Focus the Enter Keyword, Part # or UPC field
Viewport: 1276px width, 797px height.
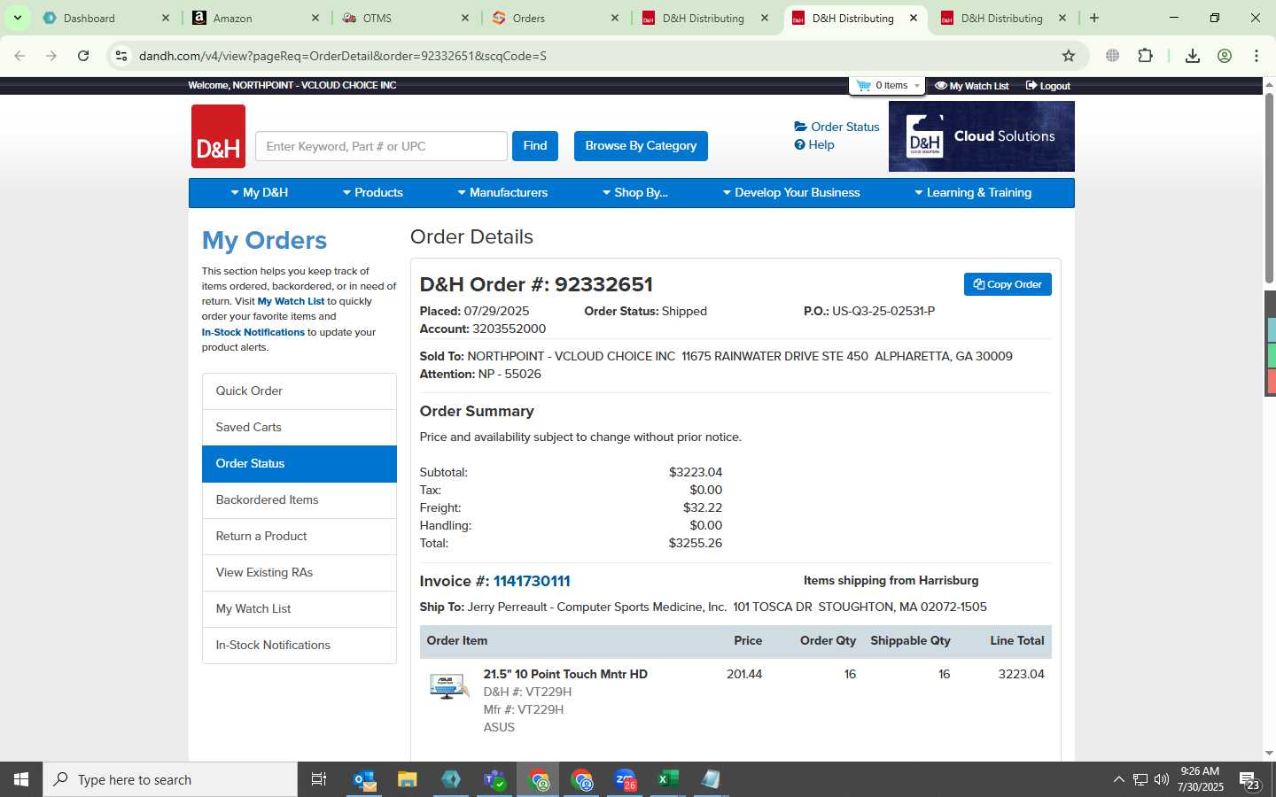point(381,146)
